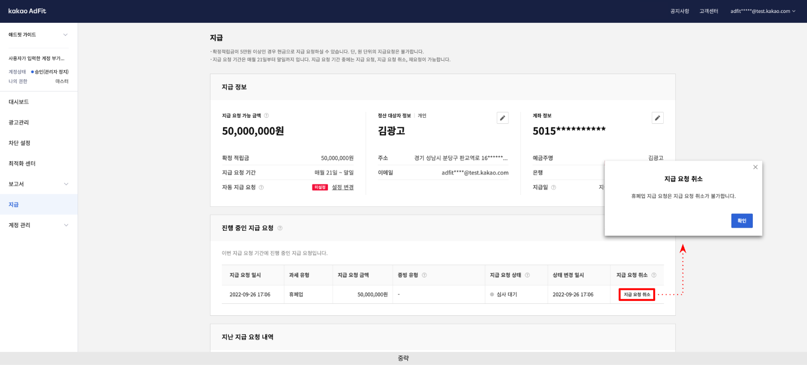Image resolution: width=807 pixels, height=365 pixels.
Task: Expand the 보고서 menu in sidebar
Action: click(x=66, y=184)
